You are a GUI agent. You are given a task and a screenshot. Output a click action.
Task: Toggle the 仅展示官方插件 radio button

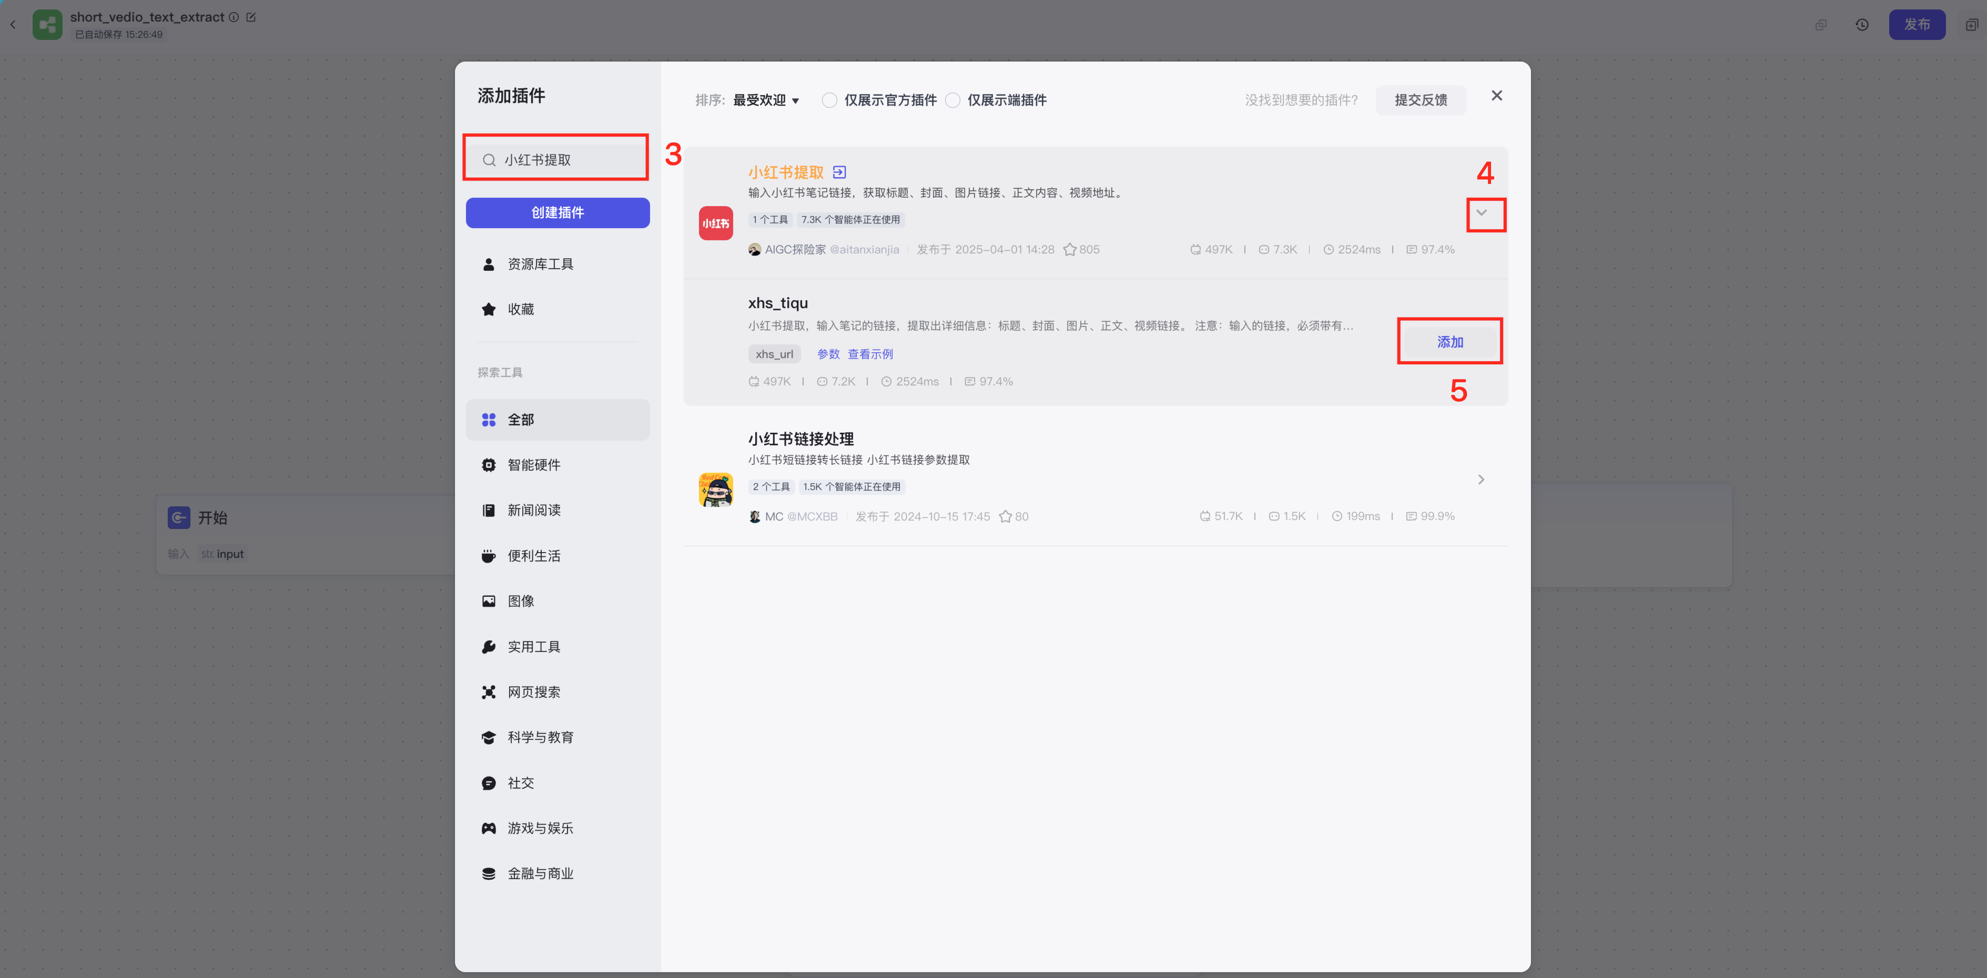(x=829, y=100)
